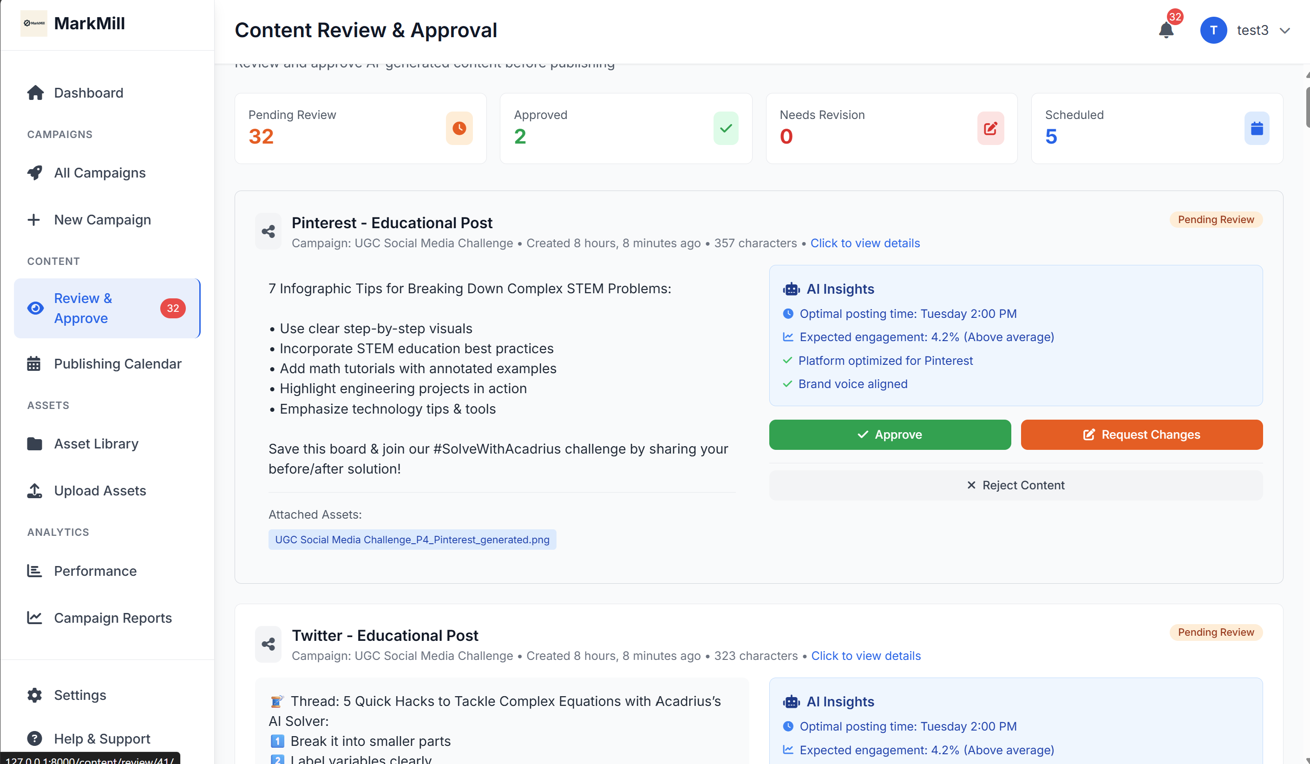The height and width of the screenshot is (764, 1310).
Task: Click the Performance bar chart icon
Action: tap(35, 571)
